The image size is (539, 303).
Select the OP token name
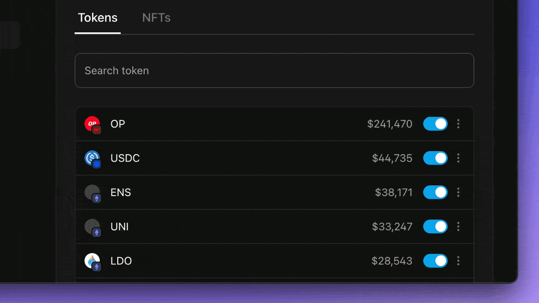click(x=118, y=124)
